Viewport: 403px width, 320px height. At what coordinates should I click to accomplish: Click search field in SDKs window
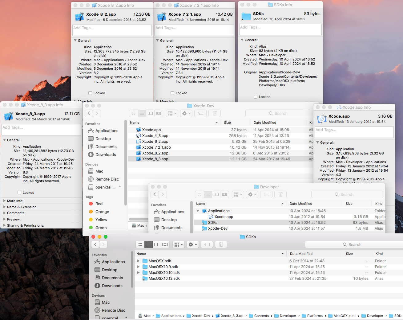click(x=354, y=244)
